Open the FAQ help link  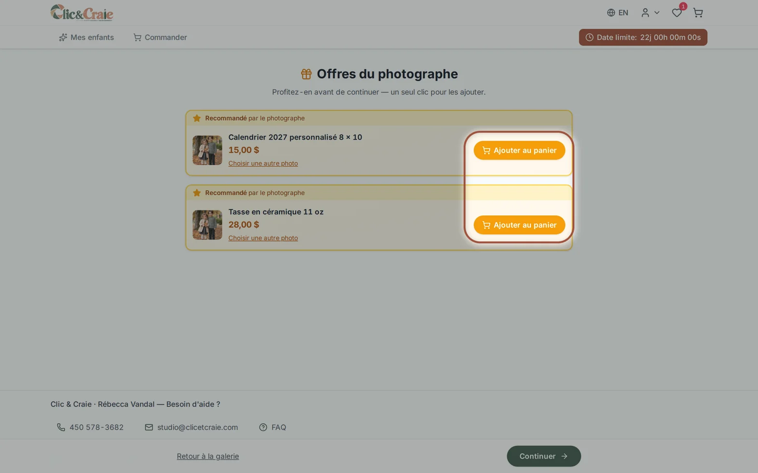tap(273, 427)
